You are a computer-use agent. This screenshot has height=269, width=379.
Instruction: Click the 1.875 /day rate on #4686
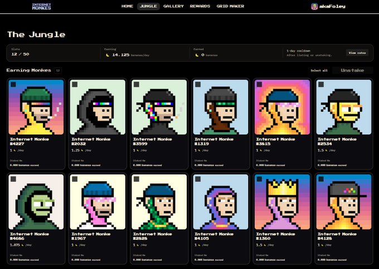(21, 245)
